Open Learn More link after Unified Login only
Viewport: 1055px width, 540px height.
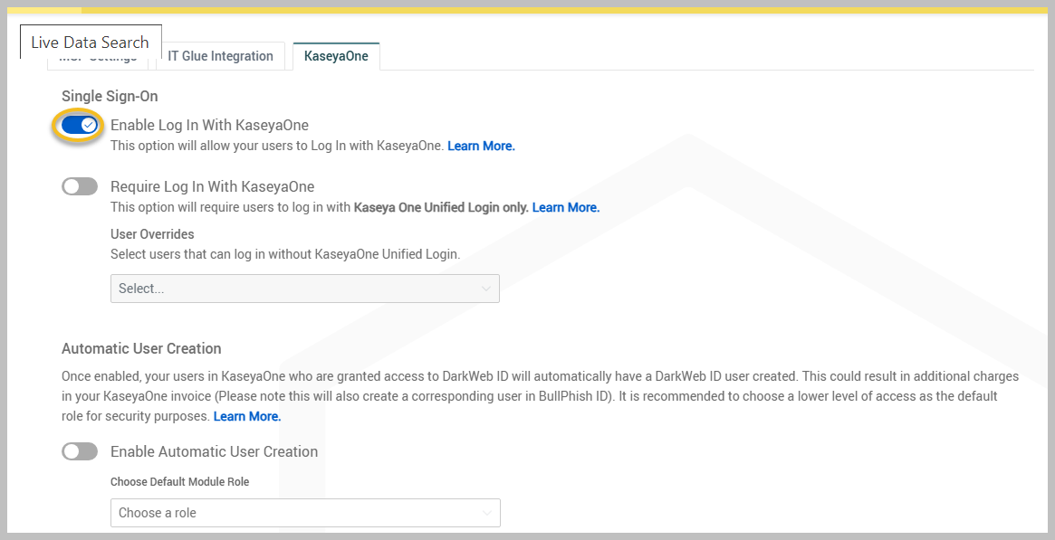click(x=565, y=207)
